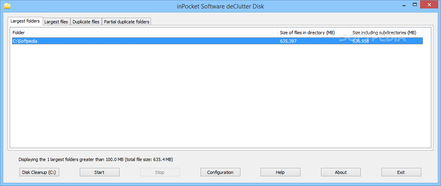The height and width of the screenshot is (186, 441).
Task: Close the window using the red X
Action: (x=429, y=5)
